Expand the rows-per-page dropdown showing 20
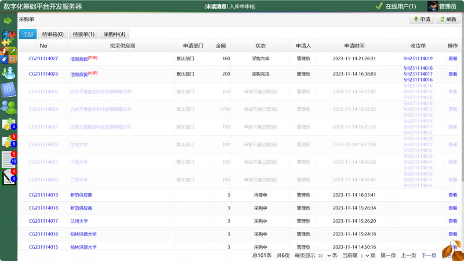Viewport: 464px width, 261px height. [324, 255]
